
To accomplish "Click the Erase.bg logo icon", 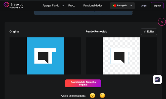I will click(7, 5).
